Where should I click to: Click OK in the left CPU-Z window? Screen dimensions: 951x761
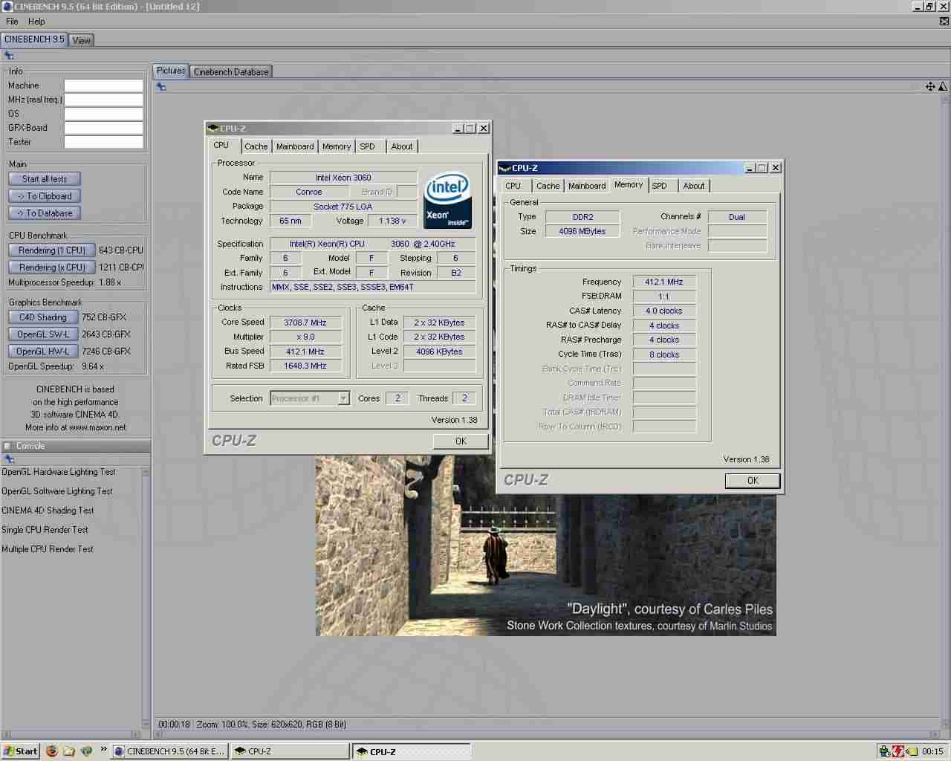pos(461,441)
